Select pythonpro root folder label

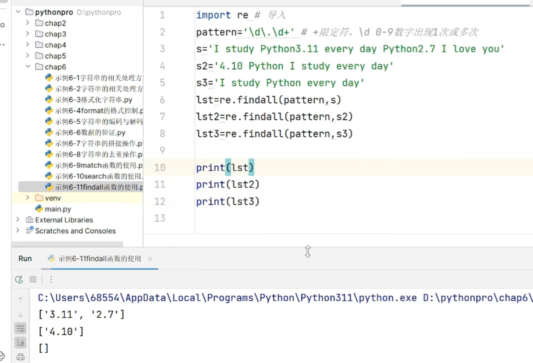point(54,12)
